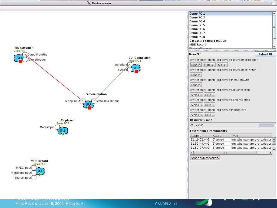The width and height of the screenshot is (277, 208).
Task: Select Demo PC 6 in device list
Action: [x=231, y=29]
